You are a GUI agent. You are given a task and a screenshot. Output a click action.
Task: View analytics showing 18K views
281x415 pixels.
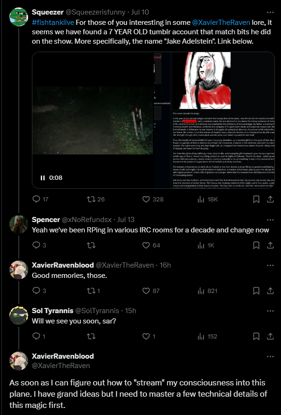(207, 200)
